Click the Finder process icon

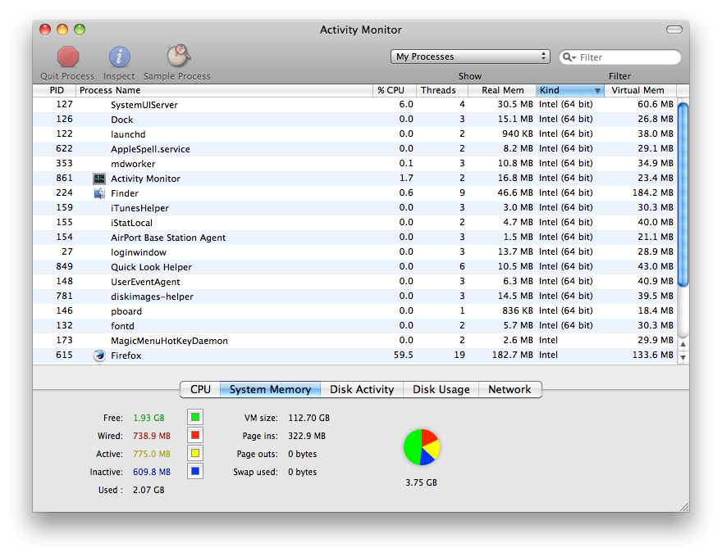(99, 193)
